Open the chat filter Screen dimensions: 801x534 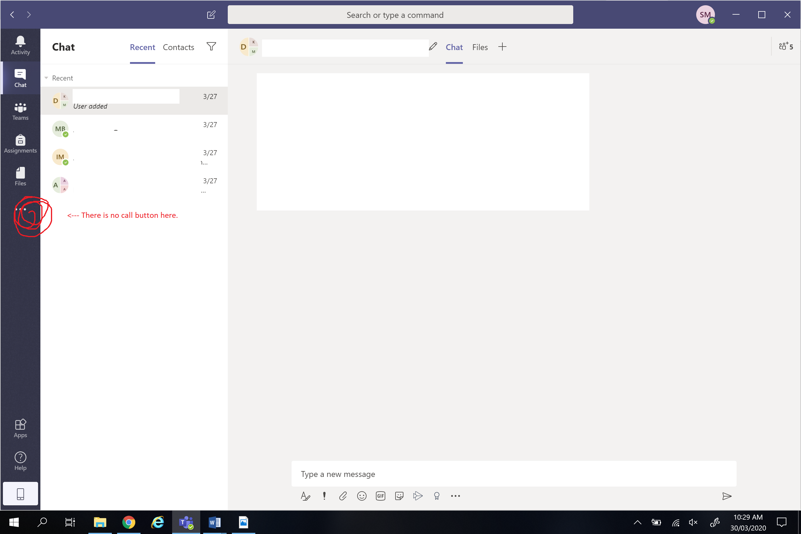click(x=211, y=46)
